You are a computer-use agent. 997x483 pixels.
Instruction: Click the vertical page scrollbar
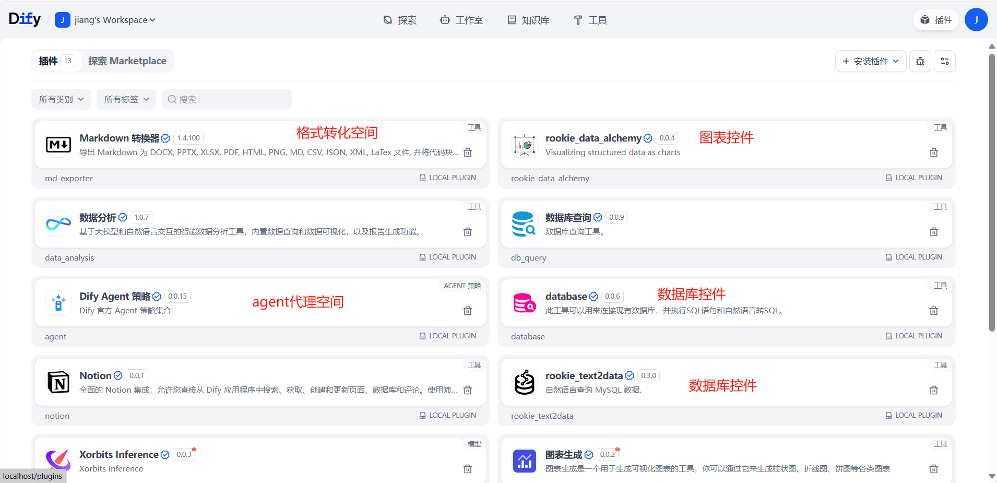coord(992,192)
